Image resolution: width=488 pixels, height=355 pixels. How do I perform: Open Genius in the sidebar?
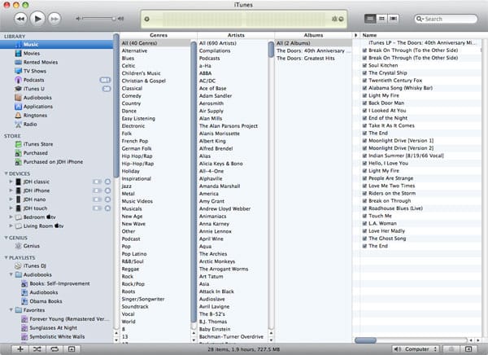coord(32,246)
